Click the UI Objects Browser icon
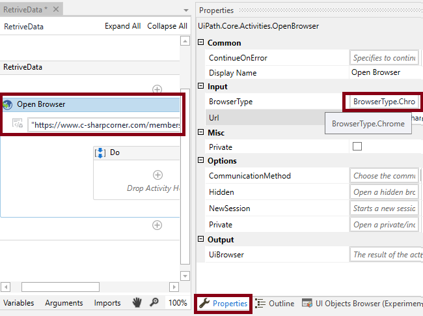Image resolution: width=423 pixels, height=316 pixels. point(307,304)
